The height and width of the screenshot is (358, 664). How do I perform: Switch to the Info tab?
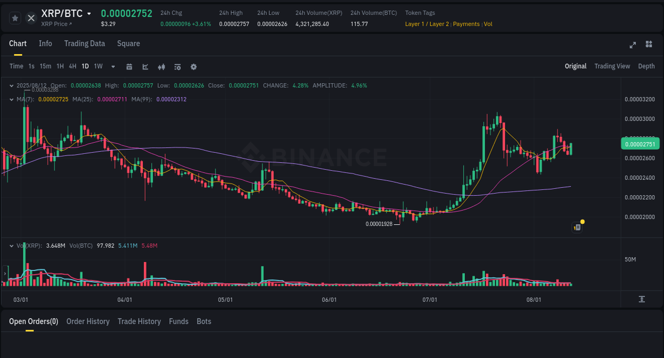45,43
